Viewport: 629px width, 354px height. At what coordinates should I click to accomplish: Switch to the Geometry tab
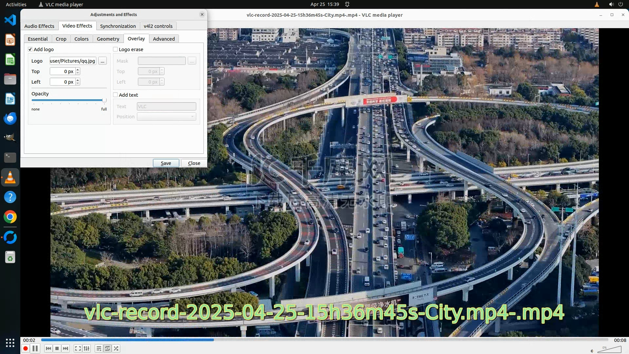tap(108, 39)
